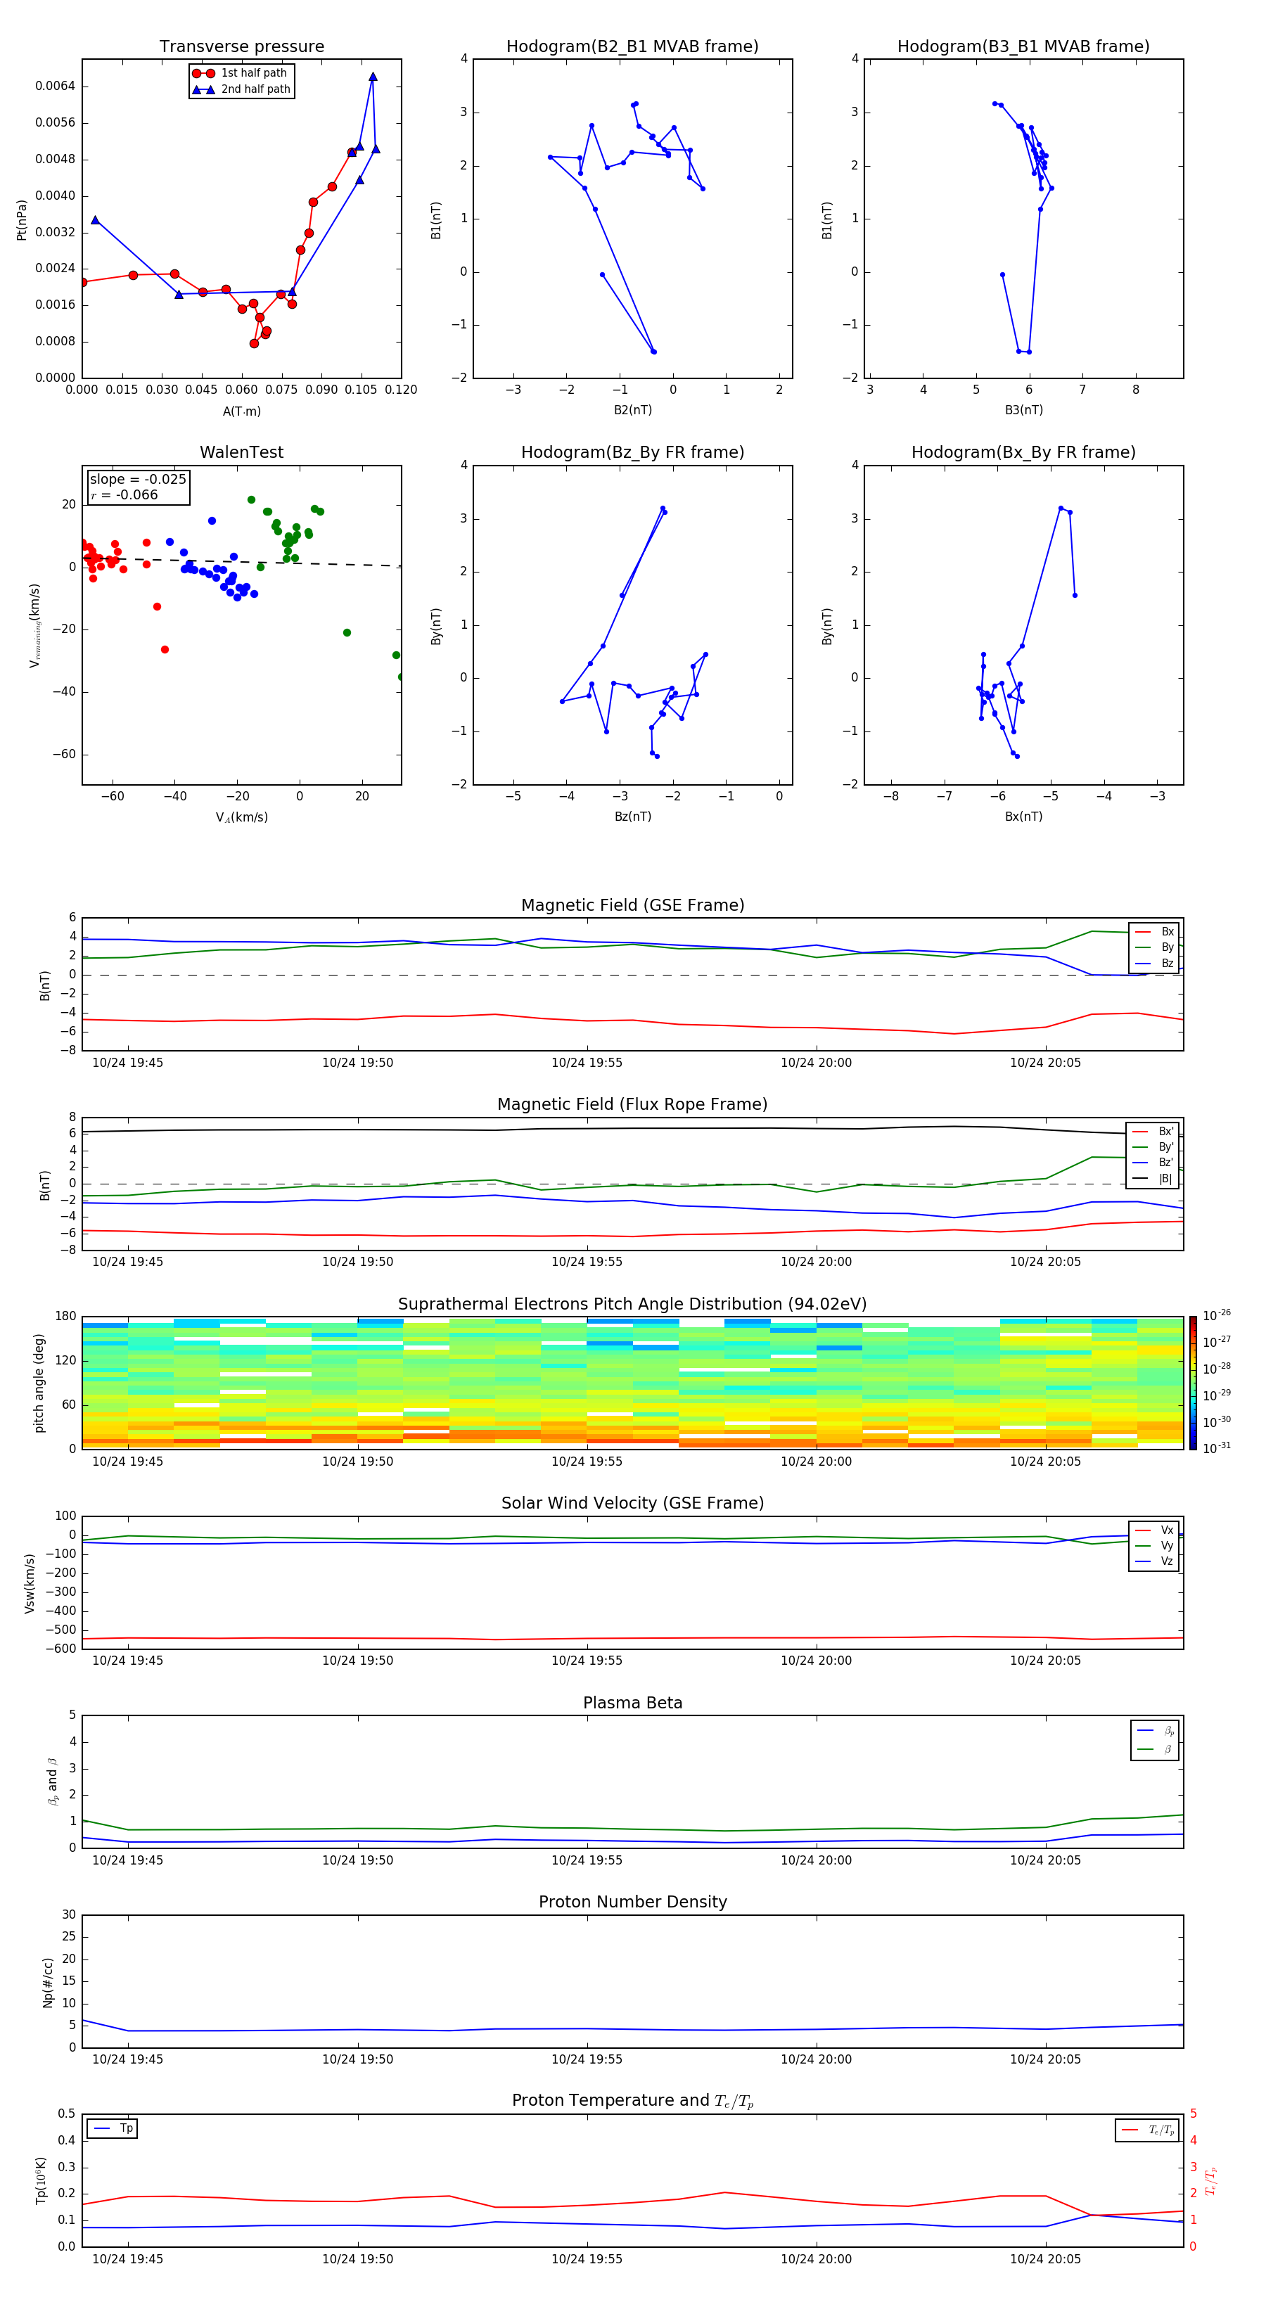Click the 'B3(nT)' x-axis label
The height and width of the screenshot is (2321, 1266).
coord(1023,410)
